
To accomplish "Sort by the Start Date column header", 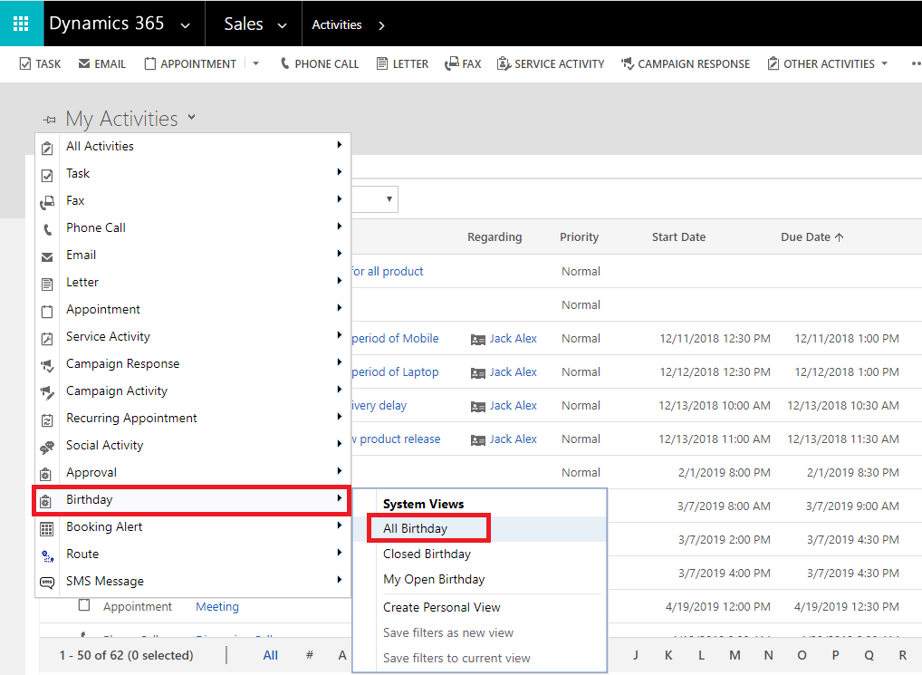I will (678, 237).
